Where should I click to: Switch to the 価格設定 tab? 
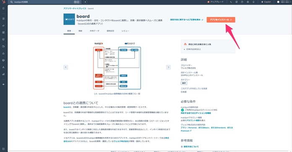tap(110, 31)
